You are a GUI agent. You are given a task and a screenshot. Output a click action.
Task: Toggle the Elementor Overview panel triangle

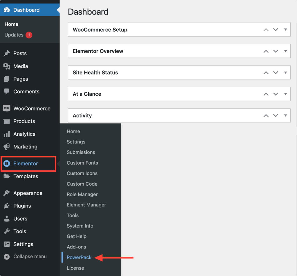(285, 51)
